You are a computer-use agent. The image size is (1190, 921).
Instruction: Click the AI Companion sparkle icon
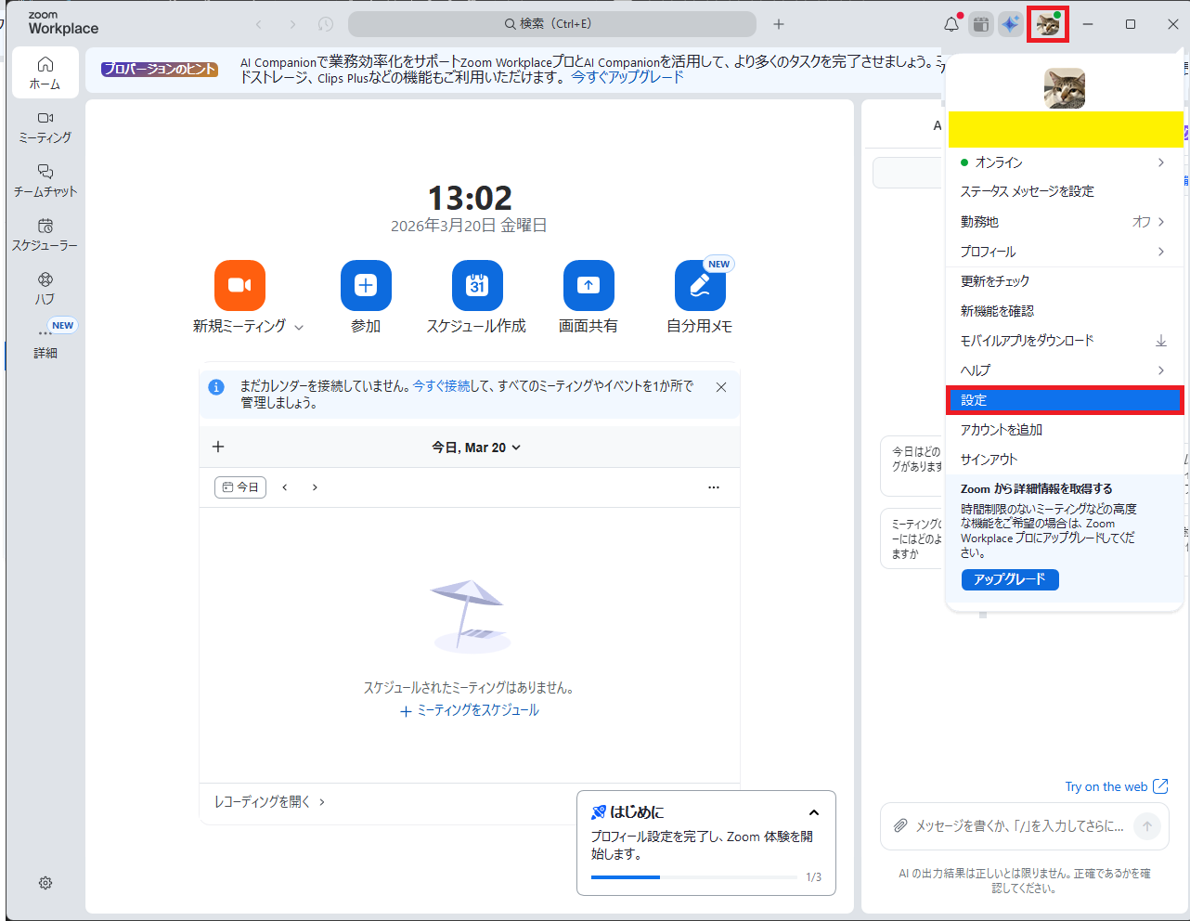(1010, 24)
